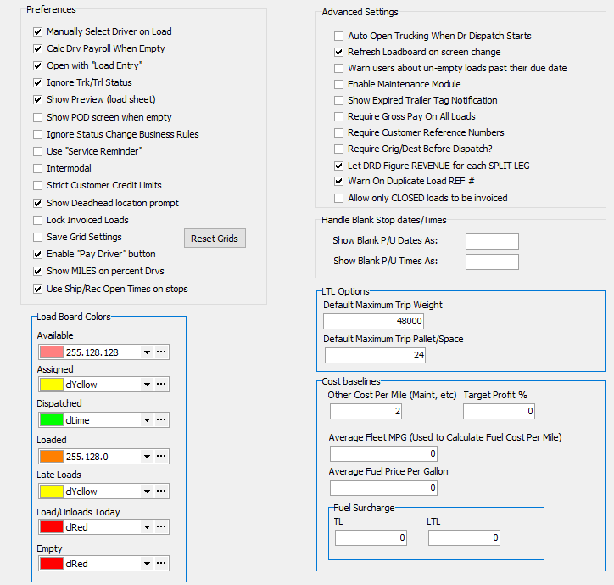Open custom color dialog for Dispatched
The height and width of the screenshot is (585, 614).
pos(162,419)
